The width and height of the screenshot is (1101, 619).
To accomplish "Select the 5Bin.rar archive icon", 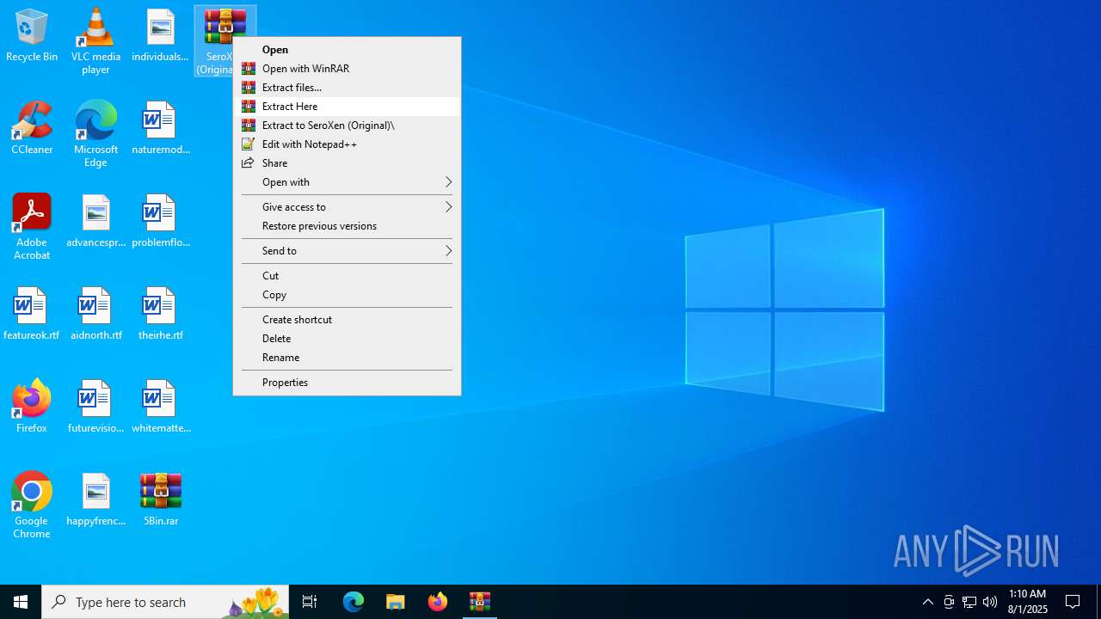I will point(160,500).
